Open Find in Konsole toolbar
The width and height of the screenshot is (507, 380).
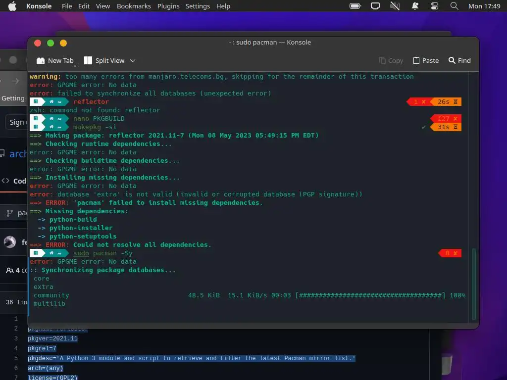(459, 60)
